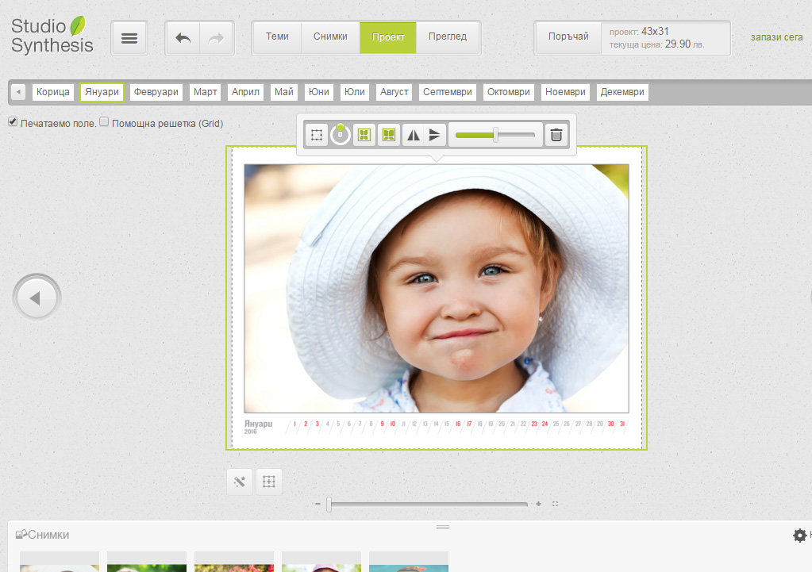Open the Преглед tab
The width and height of the screenshot is (812, 572).
(448, 36)
